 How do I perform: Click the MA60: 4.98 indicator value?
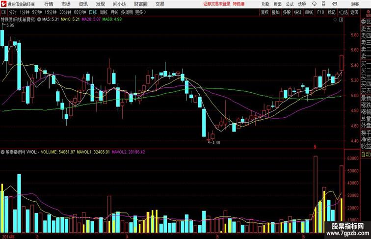(x=112, y=20)
